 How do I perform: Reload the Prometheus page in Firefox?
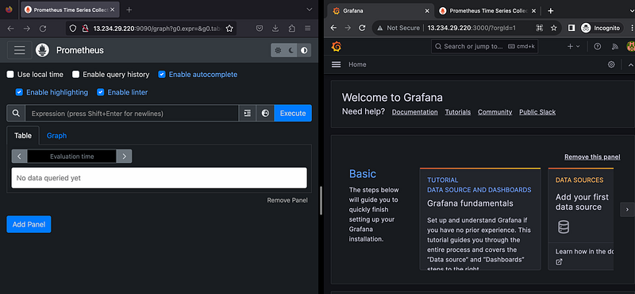43,29
